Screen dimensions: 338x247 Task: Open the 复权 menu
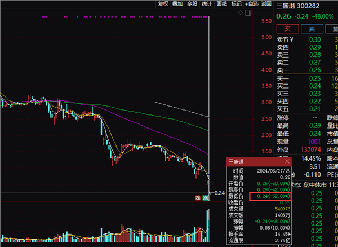click(163, 4)
